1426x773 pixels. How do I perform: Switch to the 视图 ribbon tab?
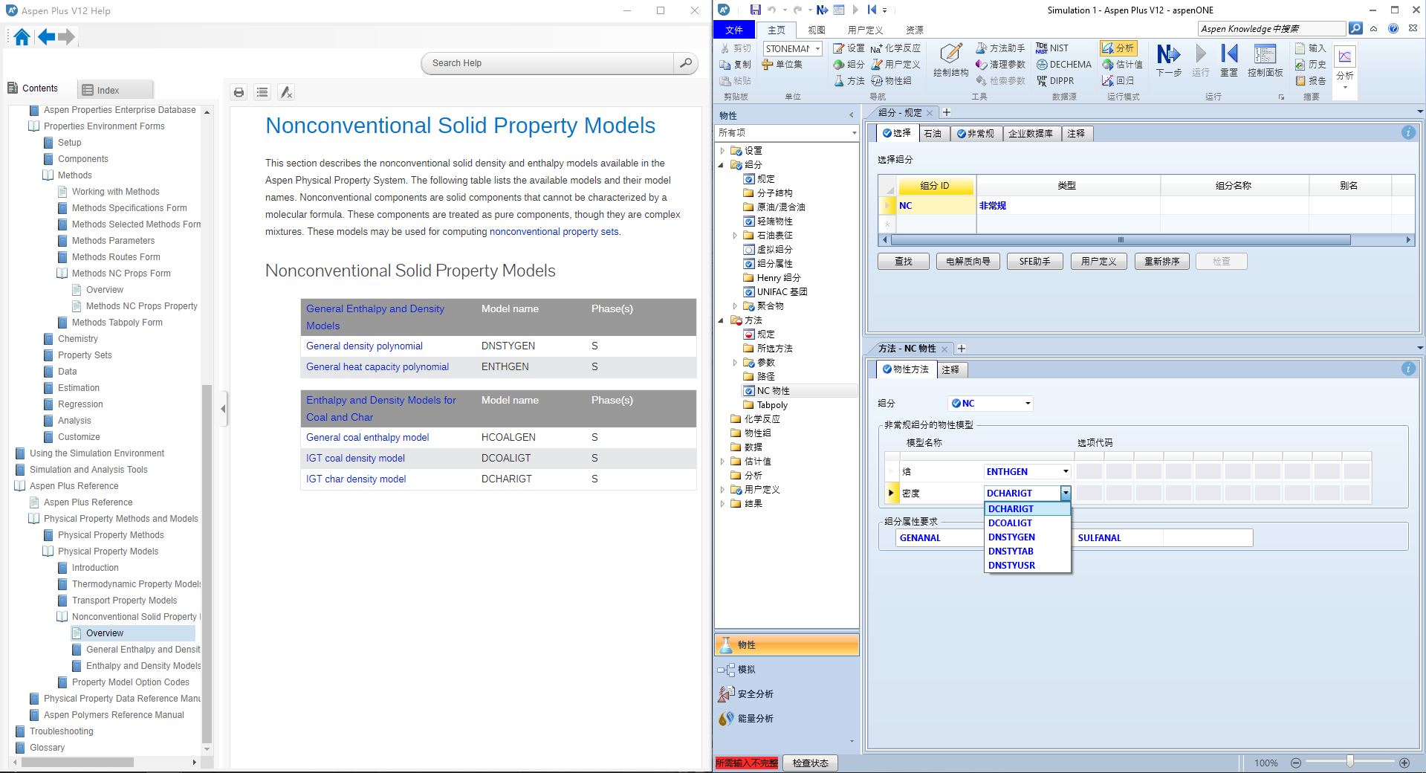pyautogui.click(x=817, y=30)
